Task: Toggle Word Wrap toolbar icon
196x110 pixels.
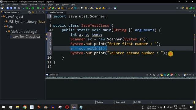Action: pyautogui.click(x=75, y=8)
